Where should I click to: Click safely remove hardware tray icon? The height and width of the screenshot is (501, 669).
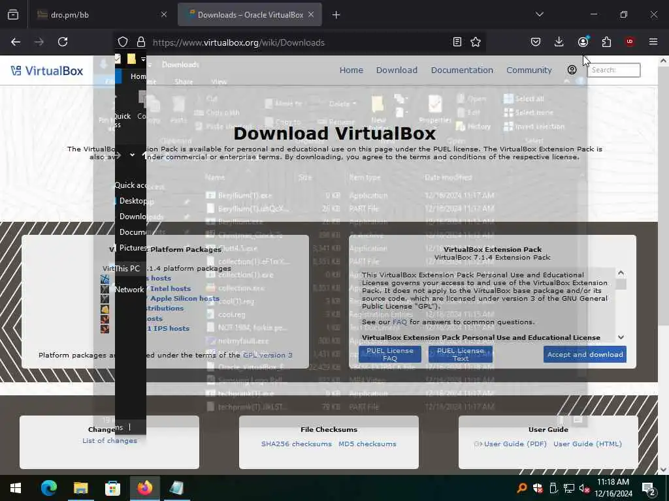[553, 488]
